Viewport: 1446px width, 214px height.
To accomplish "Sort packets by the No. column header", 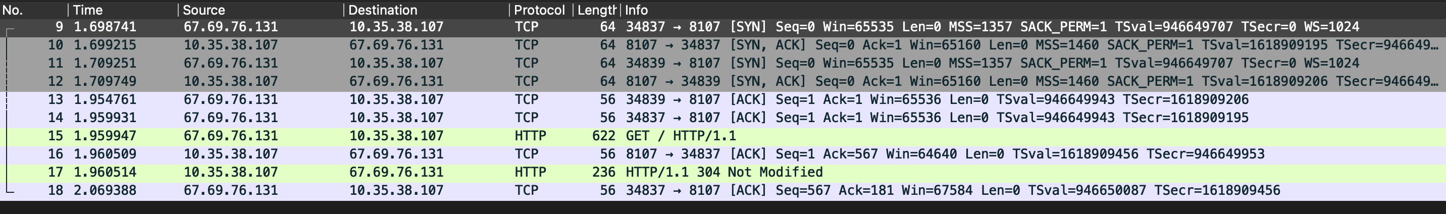I will click(34, 10).
